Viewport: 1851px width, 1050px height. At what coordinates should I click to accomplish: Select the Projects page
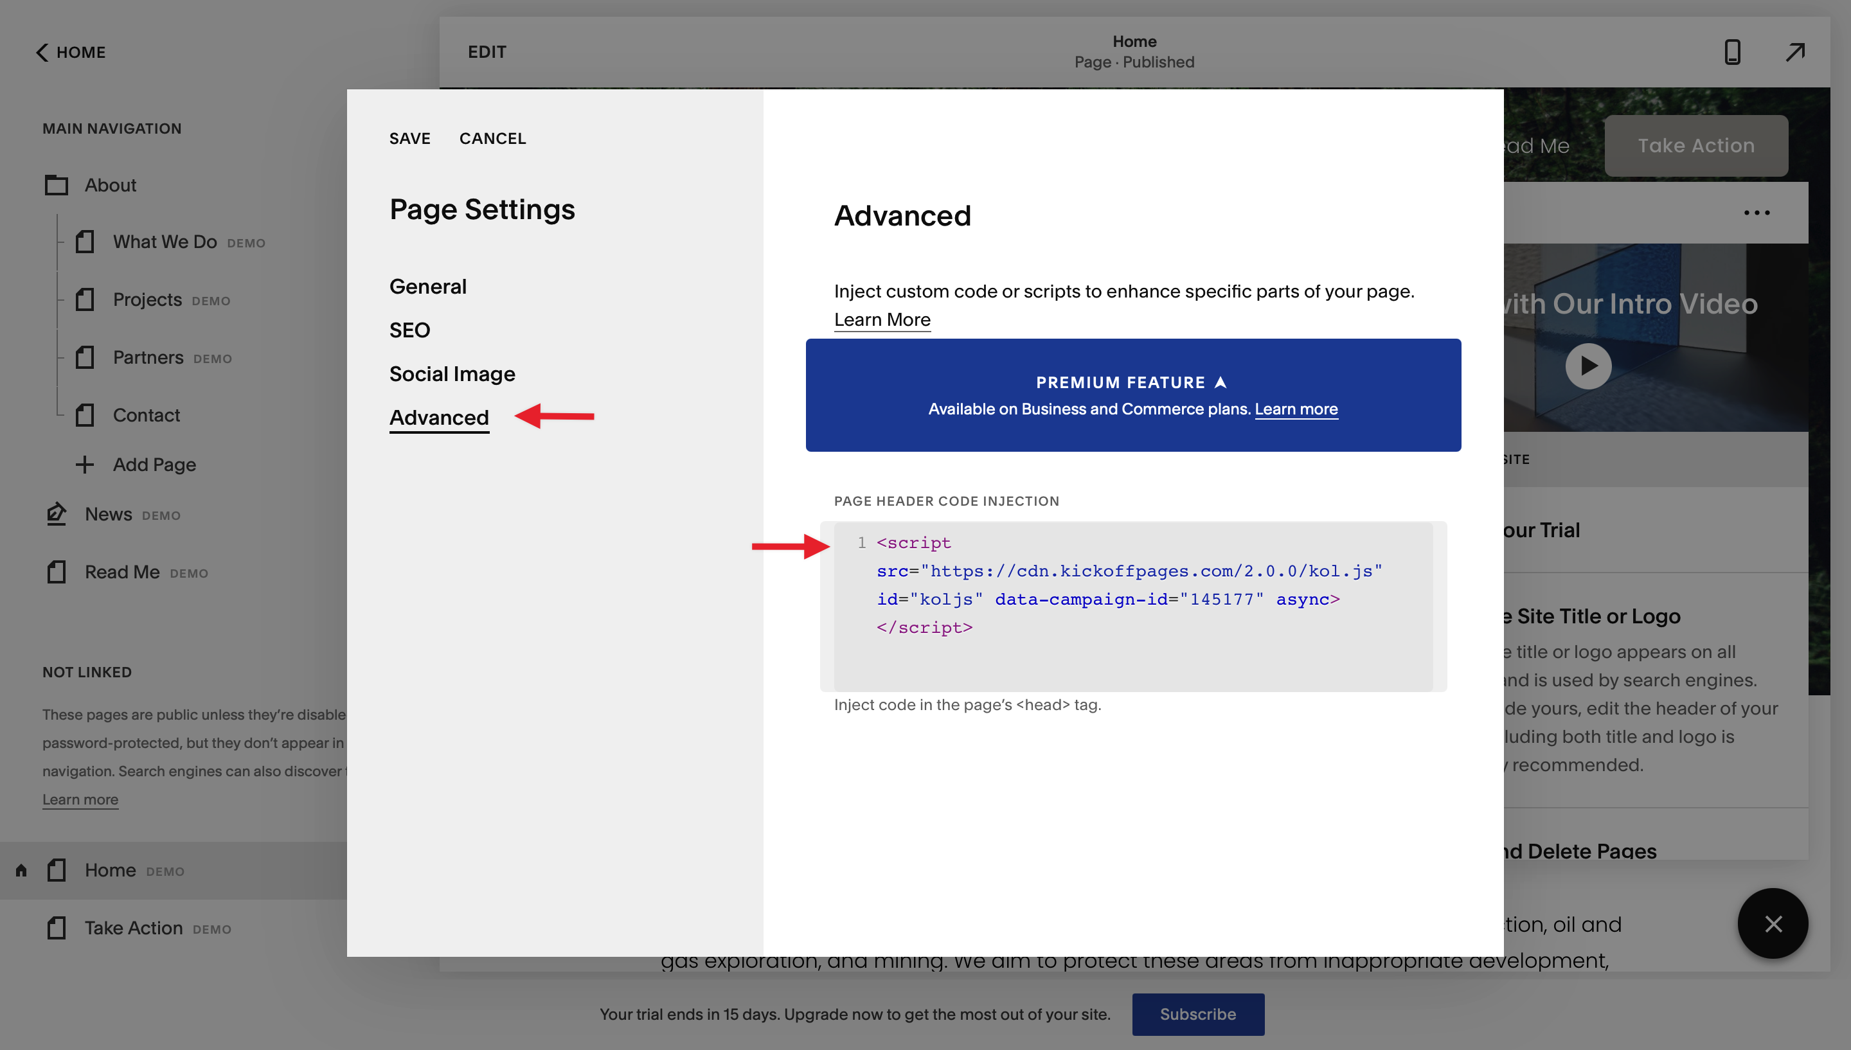click(x=147, y=299)
